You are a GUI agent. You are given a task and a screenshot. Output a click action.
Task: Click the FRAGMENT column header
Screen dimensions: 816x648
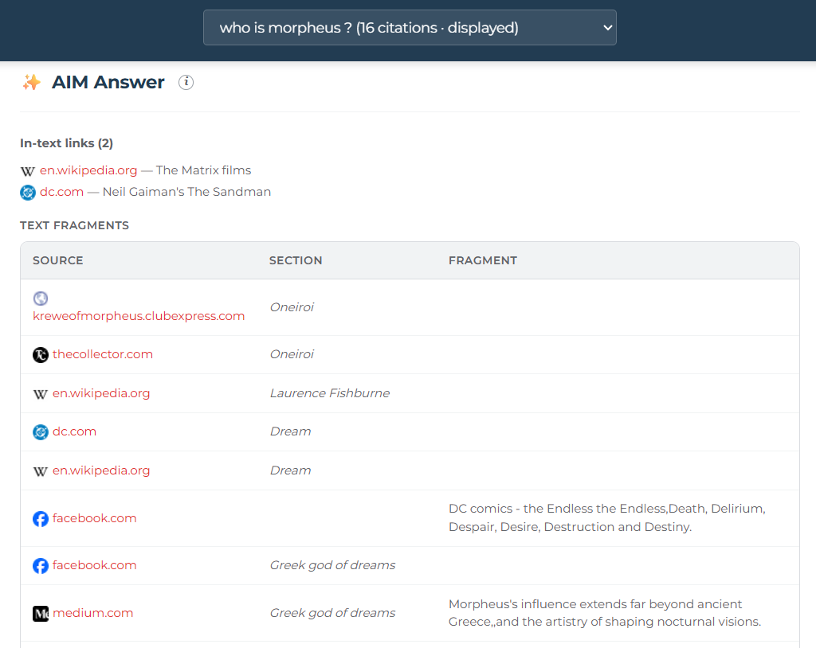pos(483,260)
